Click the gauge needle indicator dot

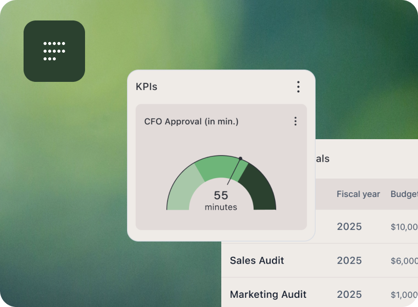pos(240,159)
